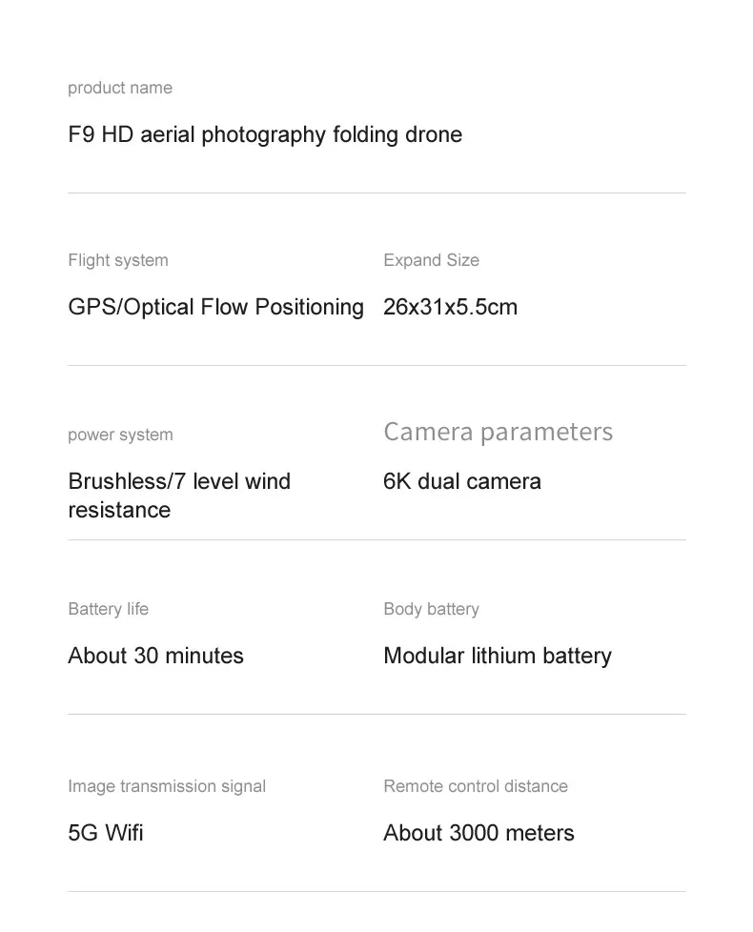The width and height of the screenshot is (753, 932).
Task: Click the About 3000 meters text
Action: [478, 833]
